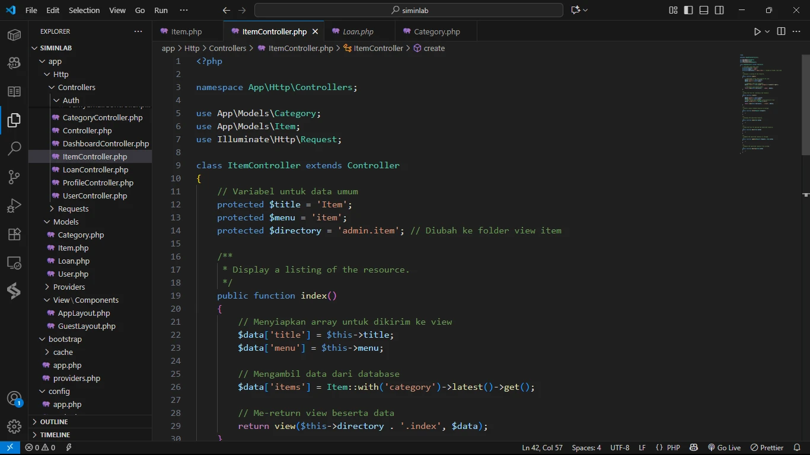Viewport: 810px width, 455px height.
Task: Click the Accounts icon with badge
Action: [14, 399]
